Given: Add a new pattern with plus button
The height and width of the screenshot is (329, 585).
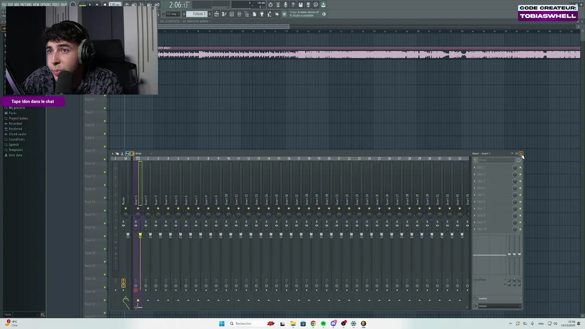Looking at the screenshot, I should pos(210,14).
